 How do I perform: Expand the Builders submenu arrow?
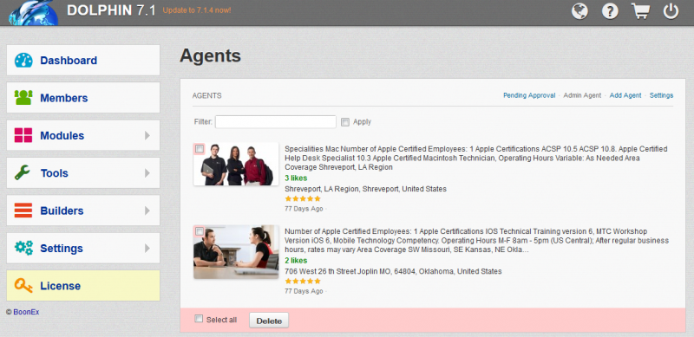(147, 211)
